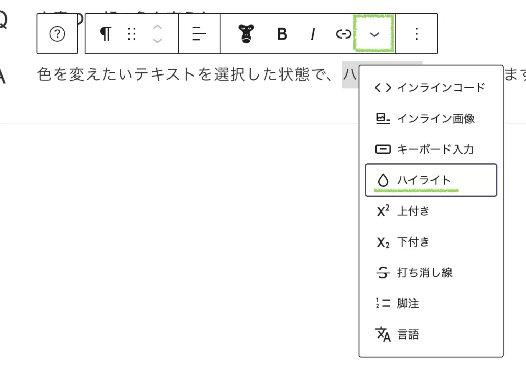Viewport: 526px width, 374px height.
Task: Click the move block down arrow
Action: click(x=158, y=41)
